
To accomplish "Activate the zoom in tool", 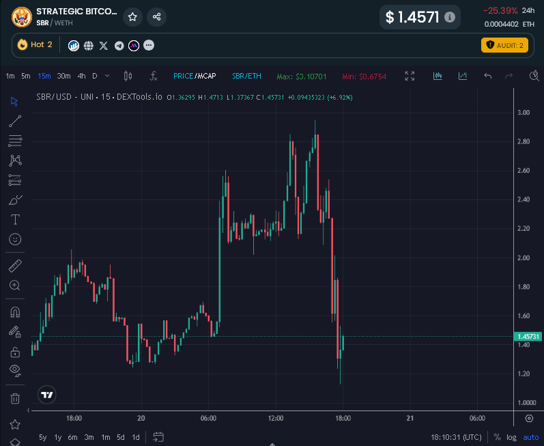I will click(14, 285).
